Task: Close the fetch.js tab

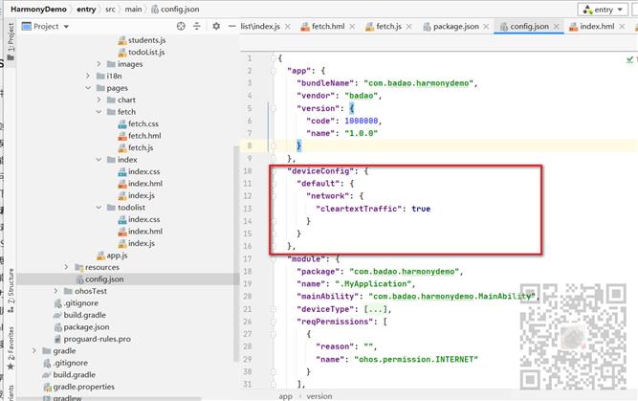Action: (409, 27)
